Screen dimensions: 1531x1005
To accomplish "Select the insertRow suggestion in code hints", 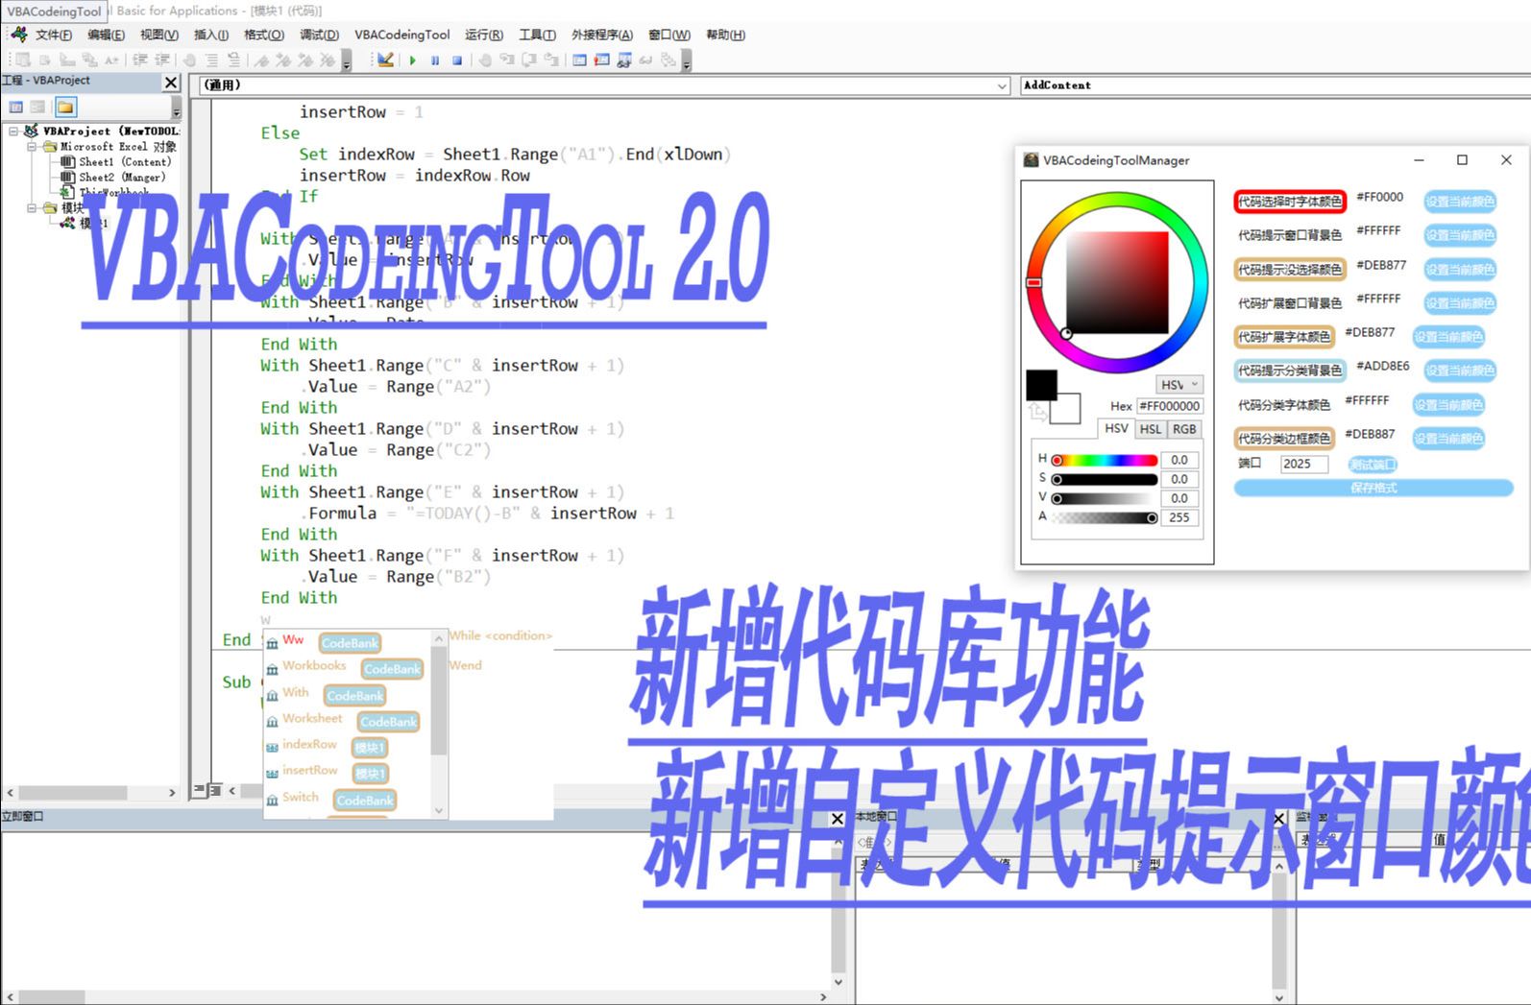I will [309, 770].
